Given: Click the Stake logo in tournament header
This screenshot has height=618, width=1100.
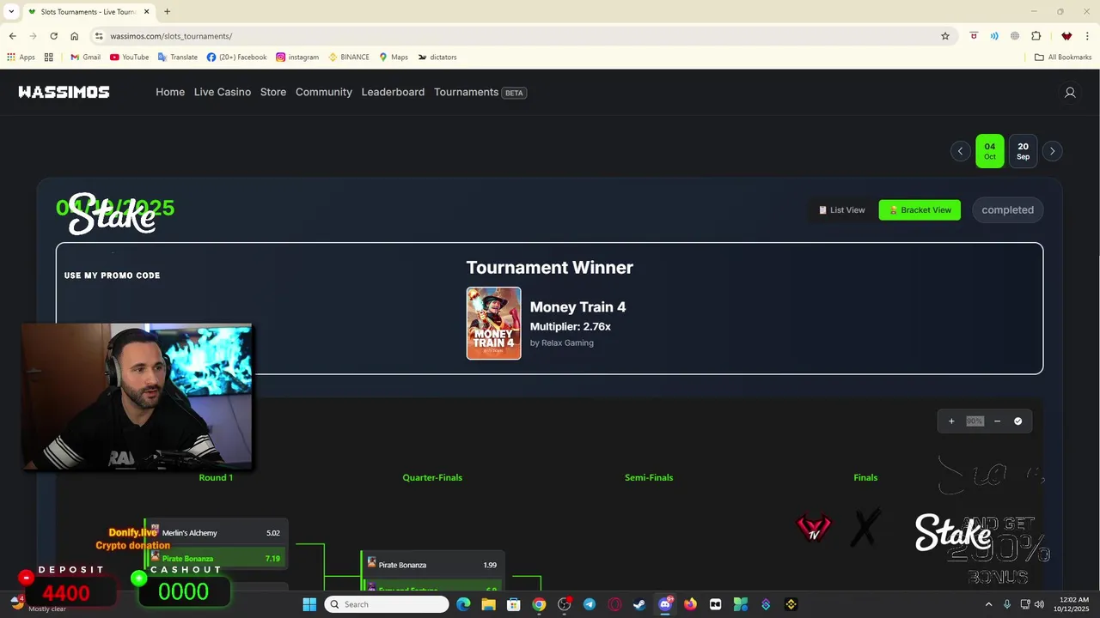Looking at the screenshot, I should 112,215.
